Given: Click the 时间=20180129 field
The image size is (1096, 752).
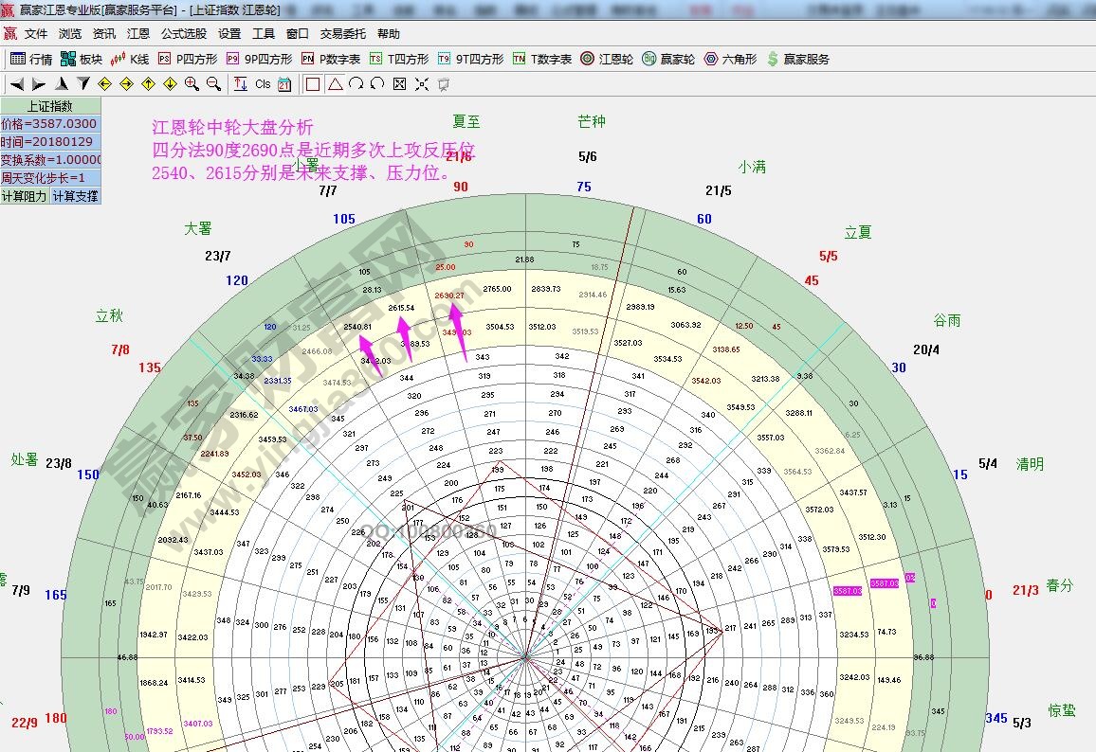Looking at the screenshot, I should (49, 142).
